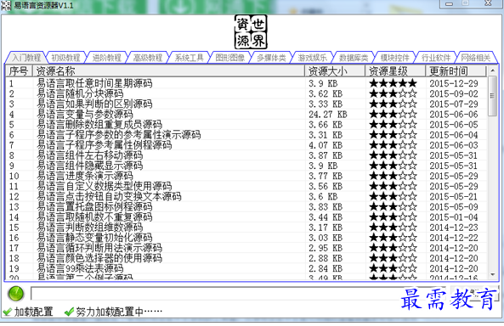This screenshot has width=504, height=326.
Task: Sort by the 更新时间 column header
Action: click(456, 71)
